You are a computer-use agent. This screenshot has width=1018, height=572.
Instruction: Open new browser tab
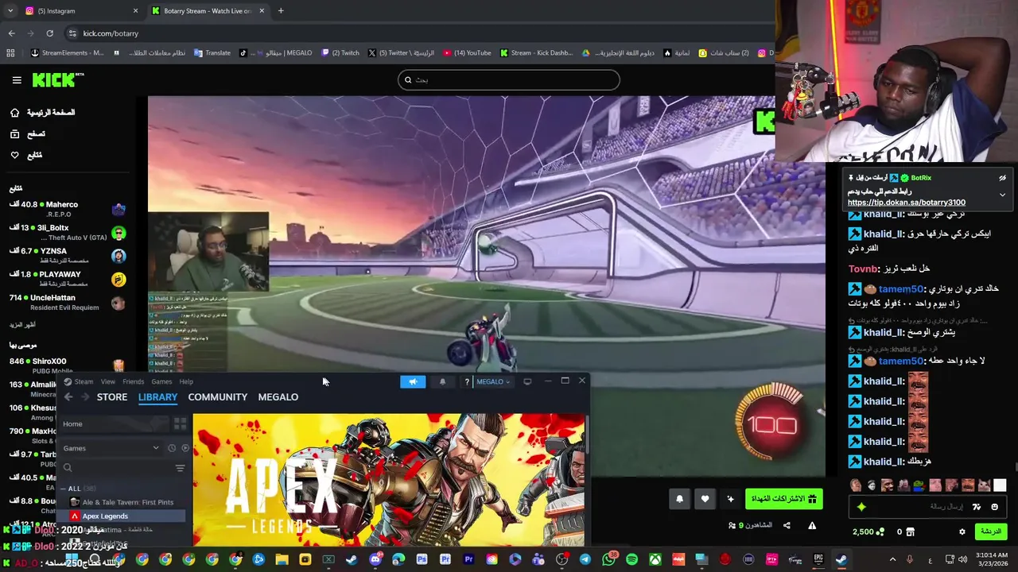281,11
